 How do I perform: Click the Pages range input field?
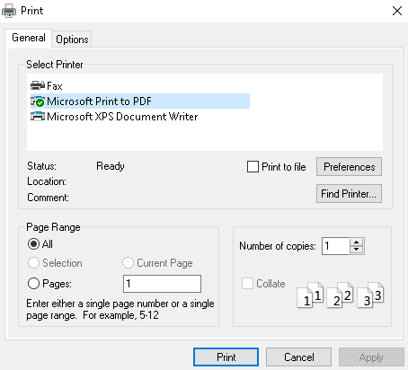click(x=162, y=284)
